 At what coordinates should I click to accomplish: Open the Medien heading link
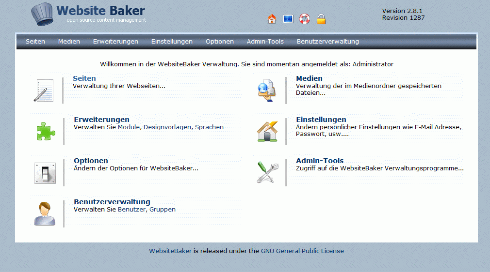pos(309,78)
